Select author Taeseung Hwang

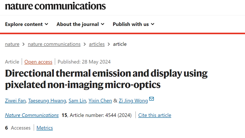47,101
